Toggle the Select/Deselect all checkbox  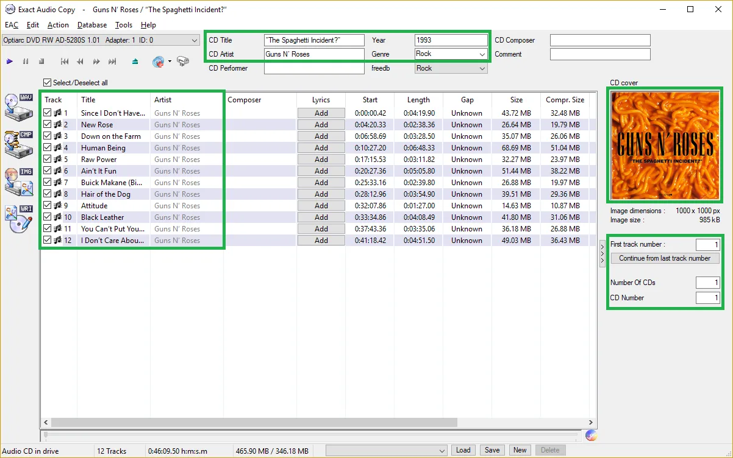coord(48,83)
